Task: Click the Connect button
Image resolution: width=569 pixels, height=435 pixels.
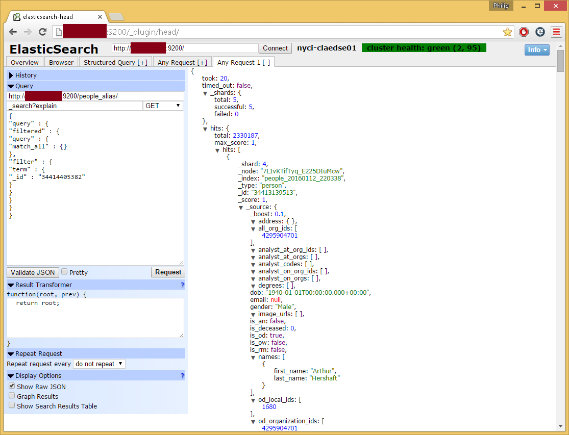Action: click(x=275, y=48)
